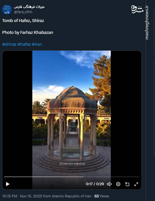Open the #iran hashtag

(37, 44)
